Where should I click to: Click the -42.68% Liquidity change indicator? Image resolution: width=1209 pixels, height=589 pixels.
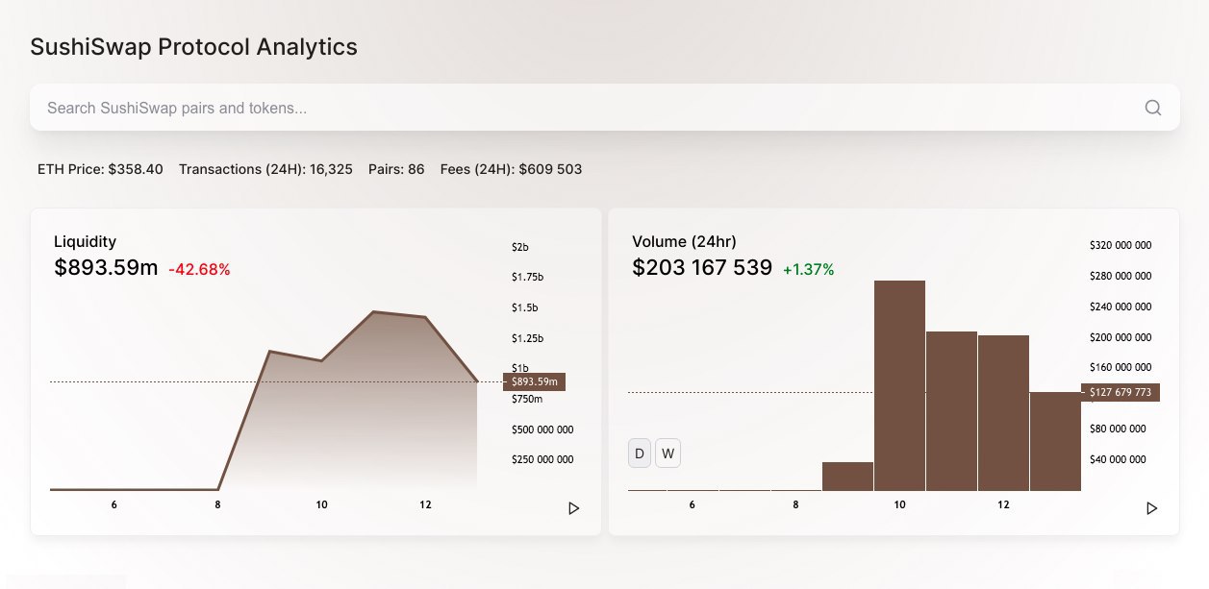coord(199,270)
